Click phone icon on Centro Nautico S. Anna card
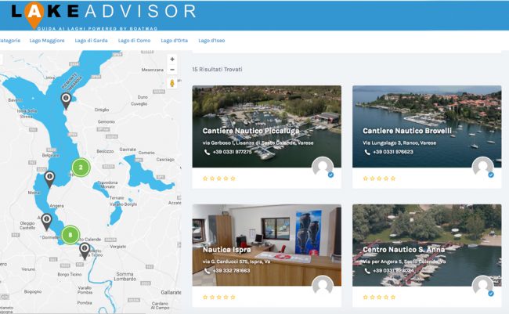509x314 pixels. coord(367,271)
